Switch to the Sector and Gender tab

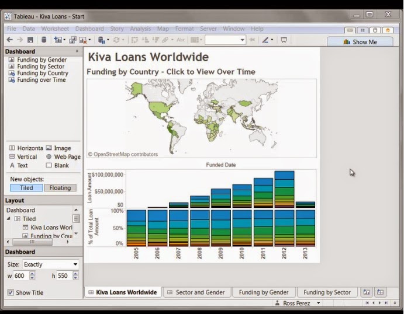196,292
